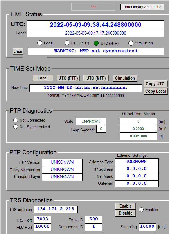The height and width of the screenshot is (234, 169).
Task: Click the offset from master ns value
Action: (x=138, y=122)
